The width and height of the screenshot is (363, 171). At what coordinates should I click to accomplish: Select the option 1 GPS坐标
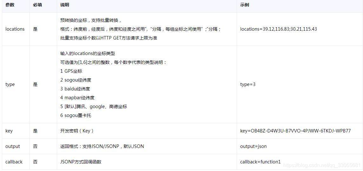coord(71,71)
